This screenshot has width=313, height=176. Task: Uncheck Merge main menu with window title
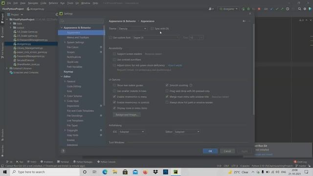[167, 97]
